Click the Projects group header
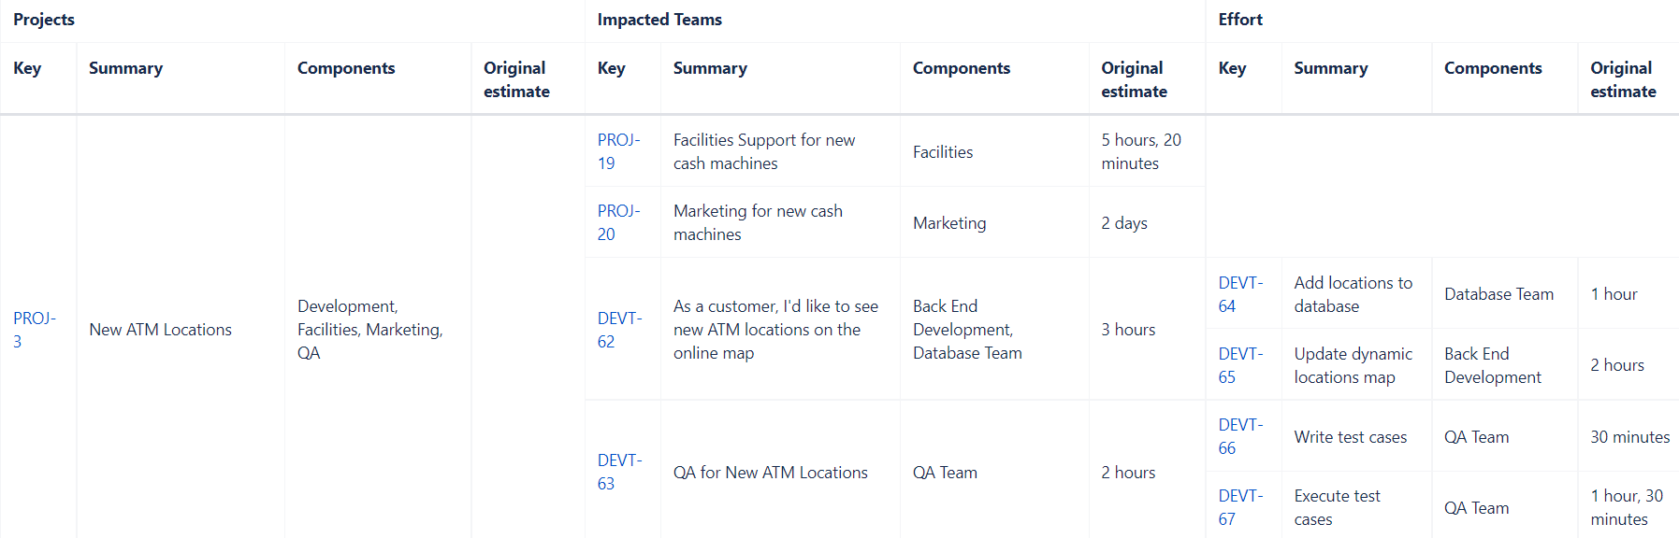 [x=44, y=20]
